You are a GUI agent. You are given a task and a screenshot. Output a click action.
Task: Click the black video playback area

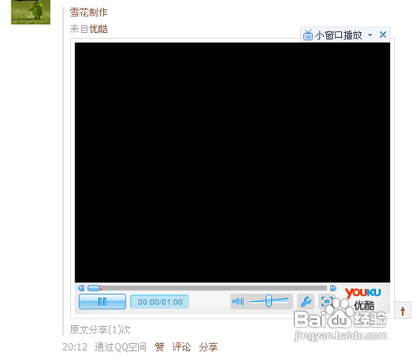click(x=232, y=163)
